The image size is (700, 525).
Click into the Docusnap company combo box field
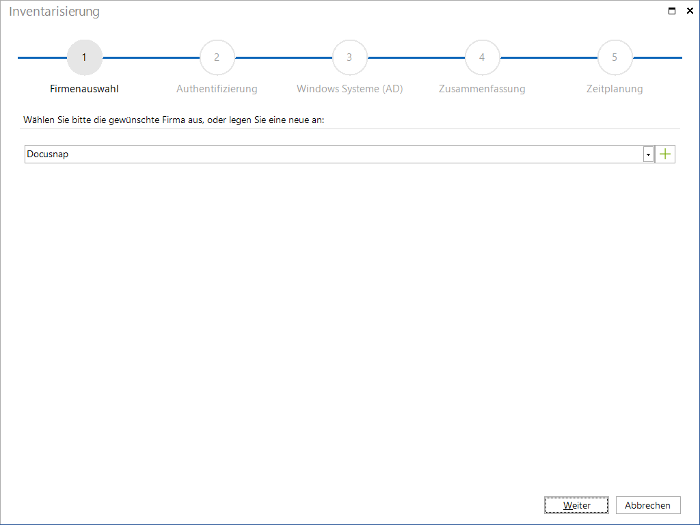(x=334, y=154)
